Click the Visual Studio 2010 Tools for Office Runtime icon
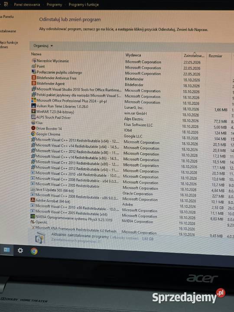 pos(34,89)
